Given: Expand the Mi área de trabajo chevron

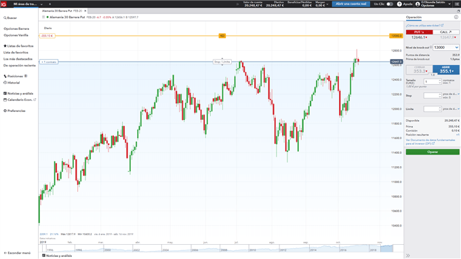Looking at the screenshot, I should [x=41, y=5].
